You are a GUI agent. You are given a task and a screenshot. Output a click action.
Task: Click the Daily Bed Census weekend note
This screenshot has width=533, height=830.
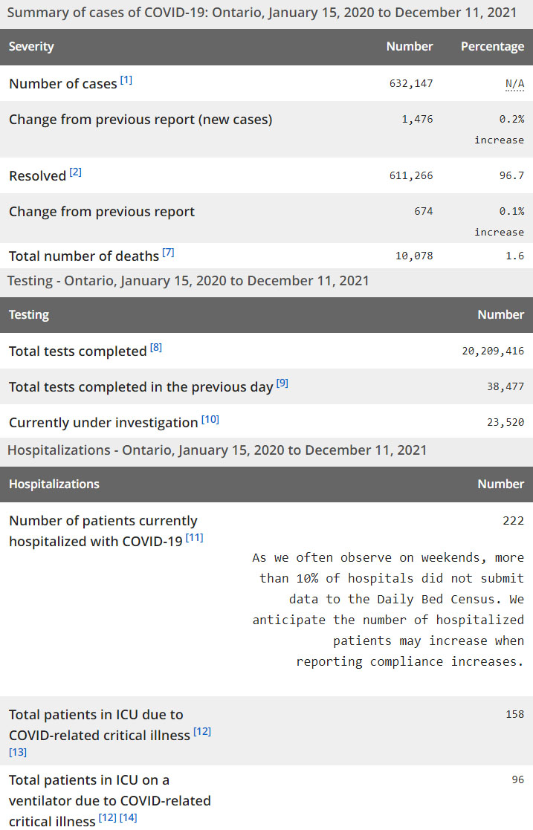[x=388, y=609]
